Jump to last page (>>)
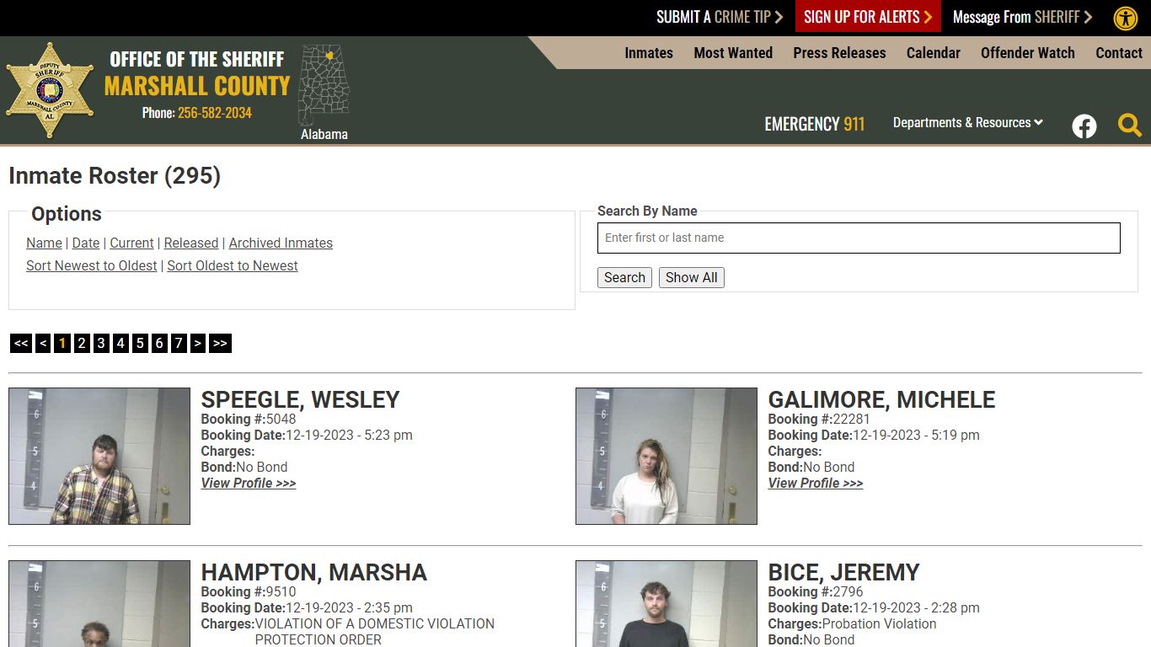The width and height of the screenshot is (1151, 647). pyautogui.click(x=220, y=343)
